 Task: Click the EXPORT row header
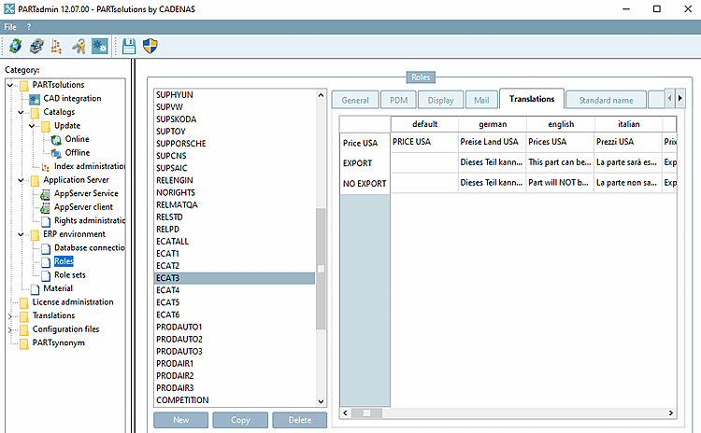pos(365,163)
